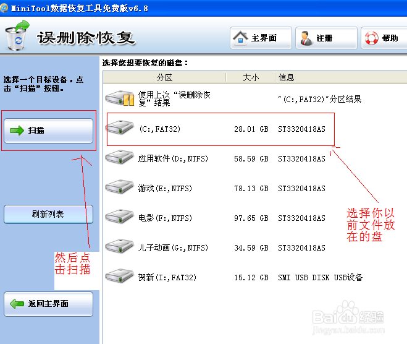Click ST3320418AS info in the F: row
407x344 pixels.
click(x=301, y=218)
